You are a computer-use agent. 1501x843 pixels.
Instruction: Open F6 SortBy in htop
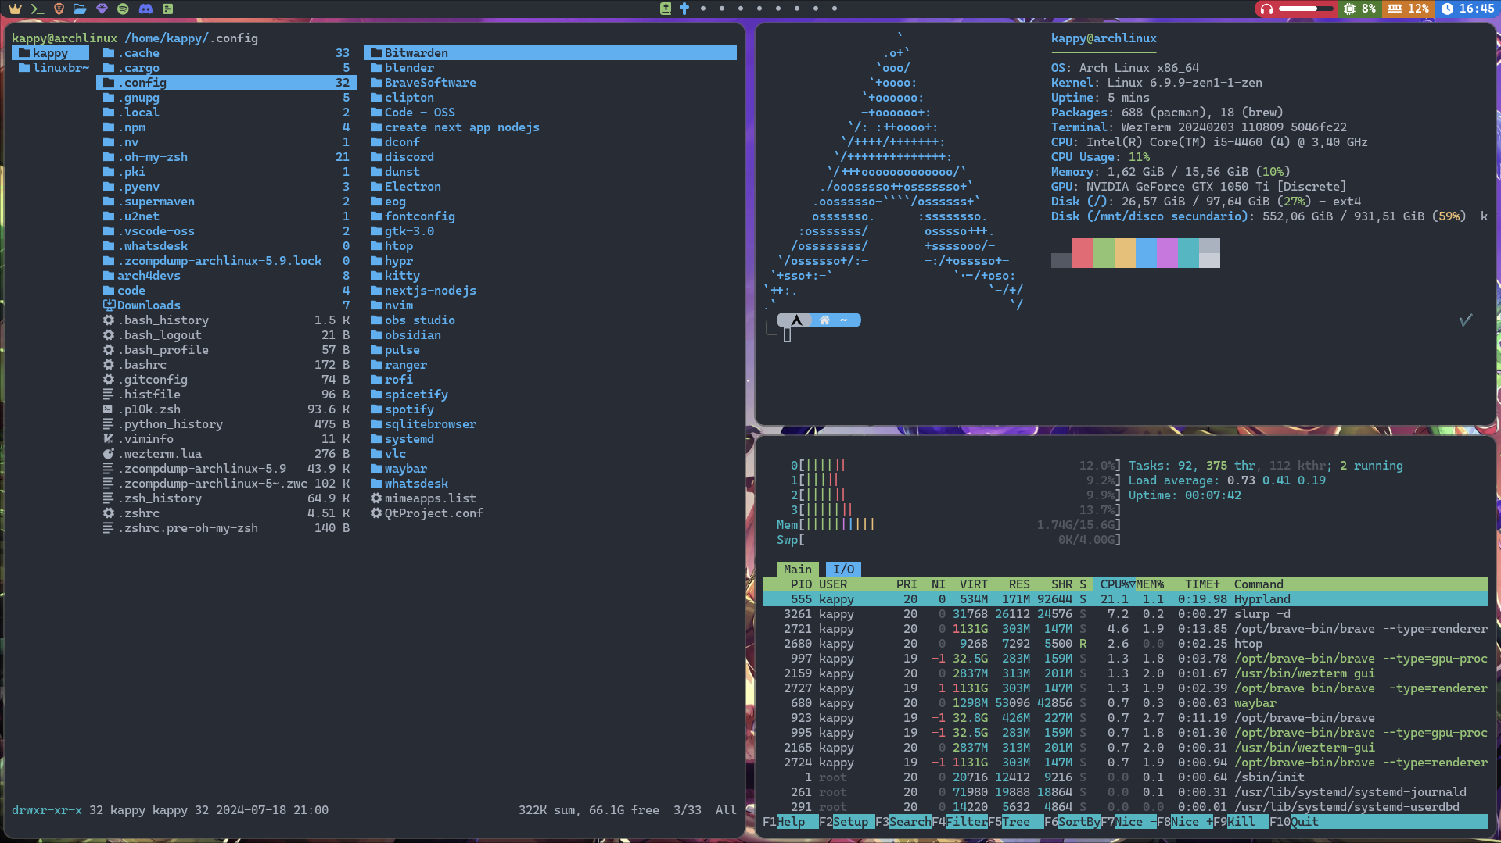coord(1072,822)
